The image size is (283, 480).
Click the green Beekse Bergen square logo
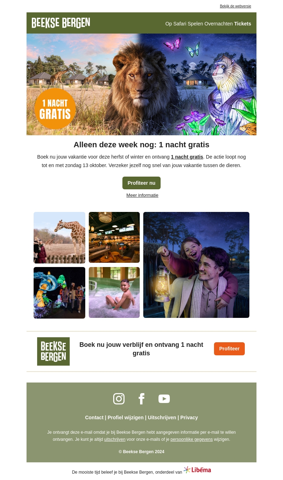pyautogui.click(x=53, y=351)
